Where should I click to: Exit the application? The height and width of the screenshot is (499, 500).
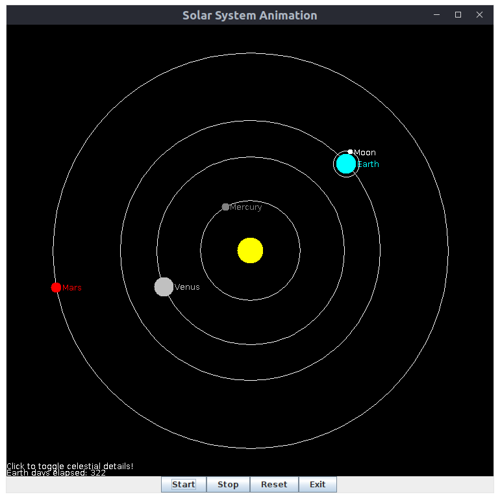point(318,484)
